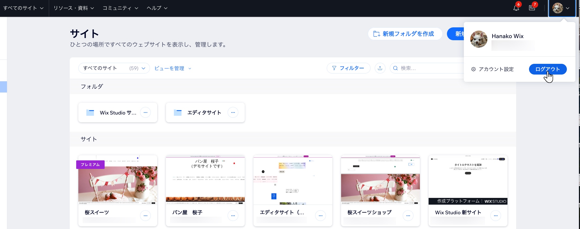This screenshot has height=229, width=580.
Task: Click the Wix Studio サ... folder name
Action: coord(118,113)
